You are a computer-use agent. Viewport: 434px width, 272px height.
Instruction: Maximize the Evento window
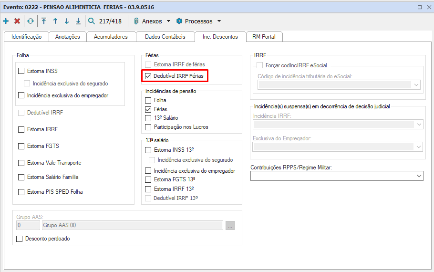tap(420, 7)
